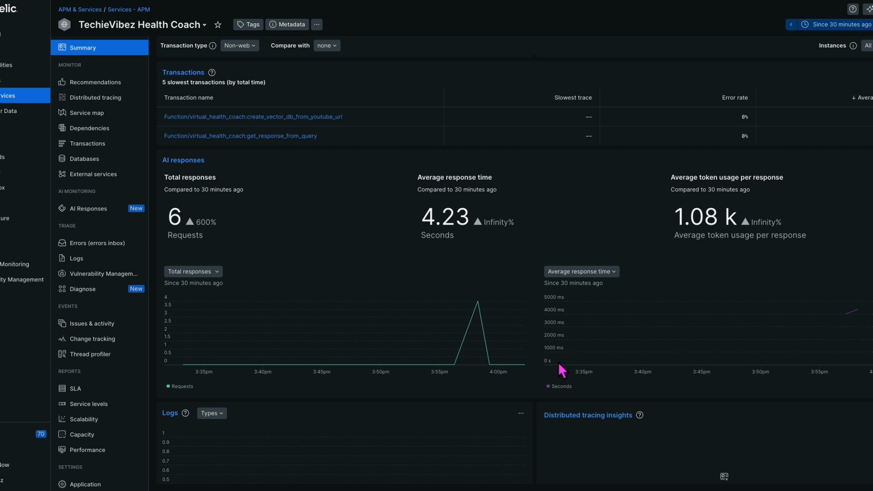Viewport: 873px width, 491px height.
Task: Click the 70 notification badge
Action: pos(41,434)
